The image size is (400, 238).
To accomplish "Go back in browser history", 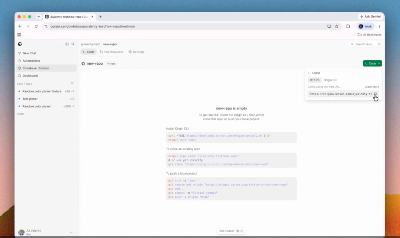I will point(20,26).
